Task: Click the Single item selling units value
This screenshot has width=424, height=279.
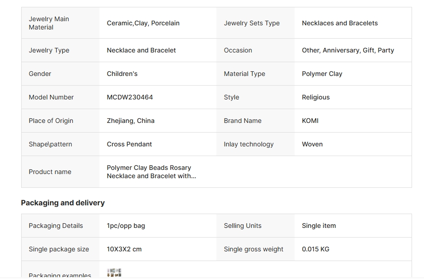Action: point(319,226)
